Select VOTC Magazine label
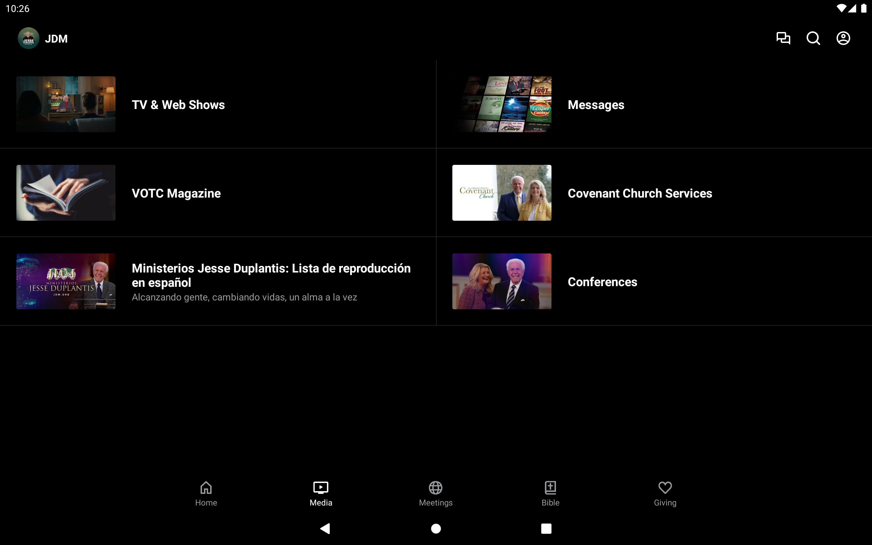The width and height of the screenshot is (872, 545). pyautogui.click(x=176, y=193)
